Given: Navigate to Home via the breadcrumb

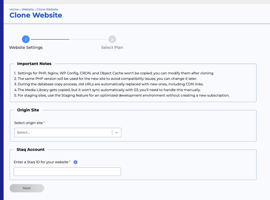Looking at the screenshot, I should 14,9.
